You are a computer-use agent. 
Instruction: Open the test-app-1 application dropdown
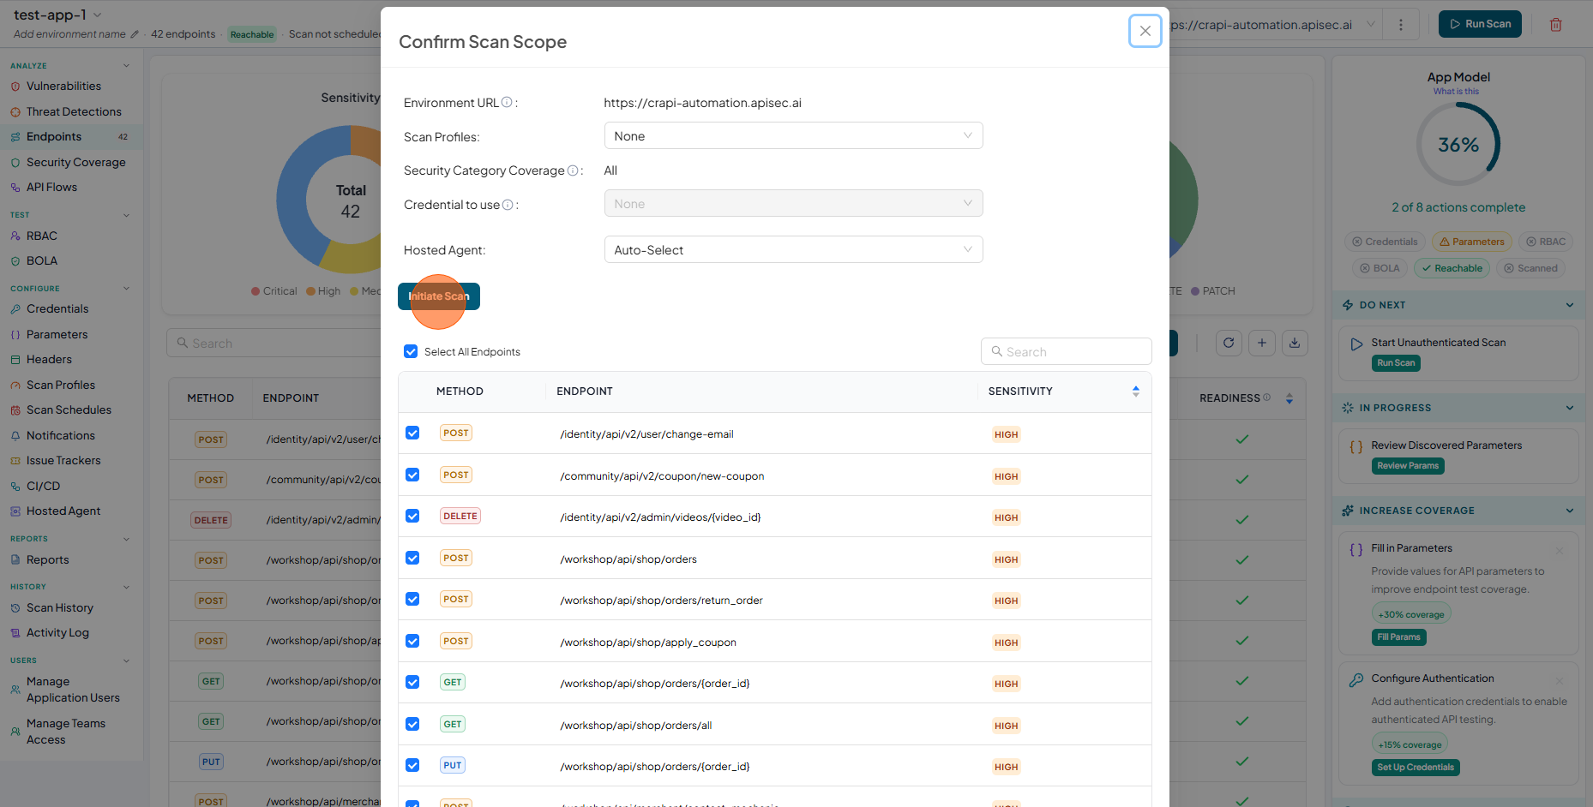[x=97, y=15]
